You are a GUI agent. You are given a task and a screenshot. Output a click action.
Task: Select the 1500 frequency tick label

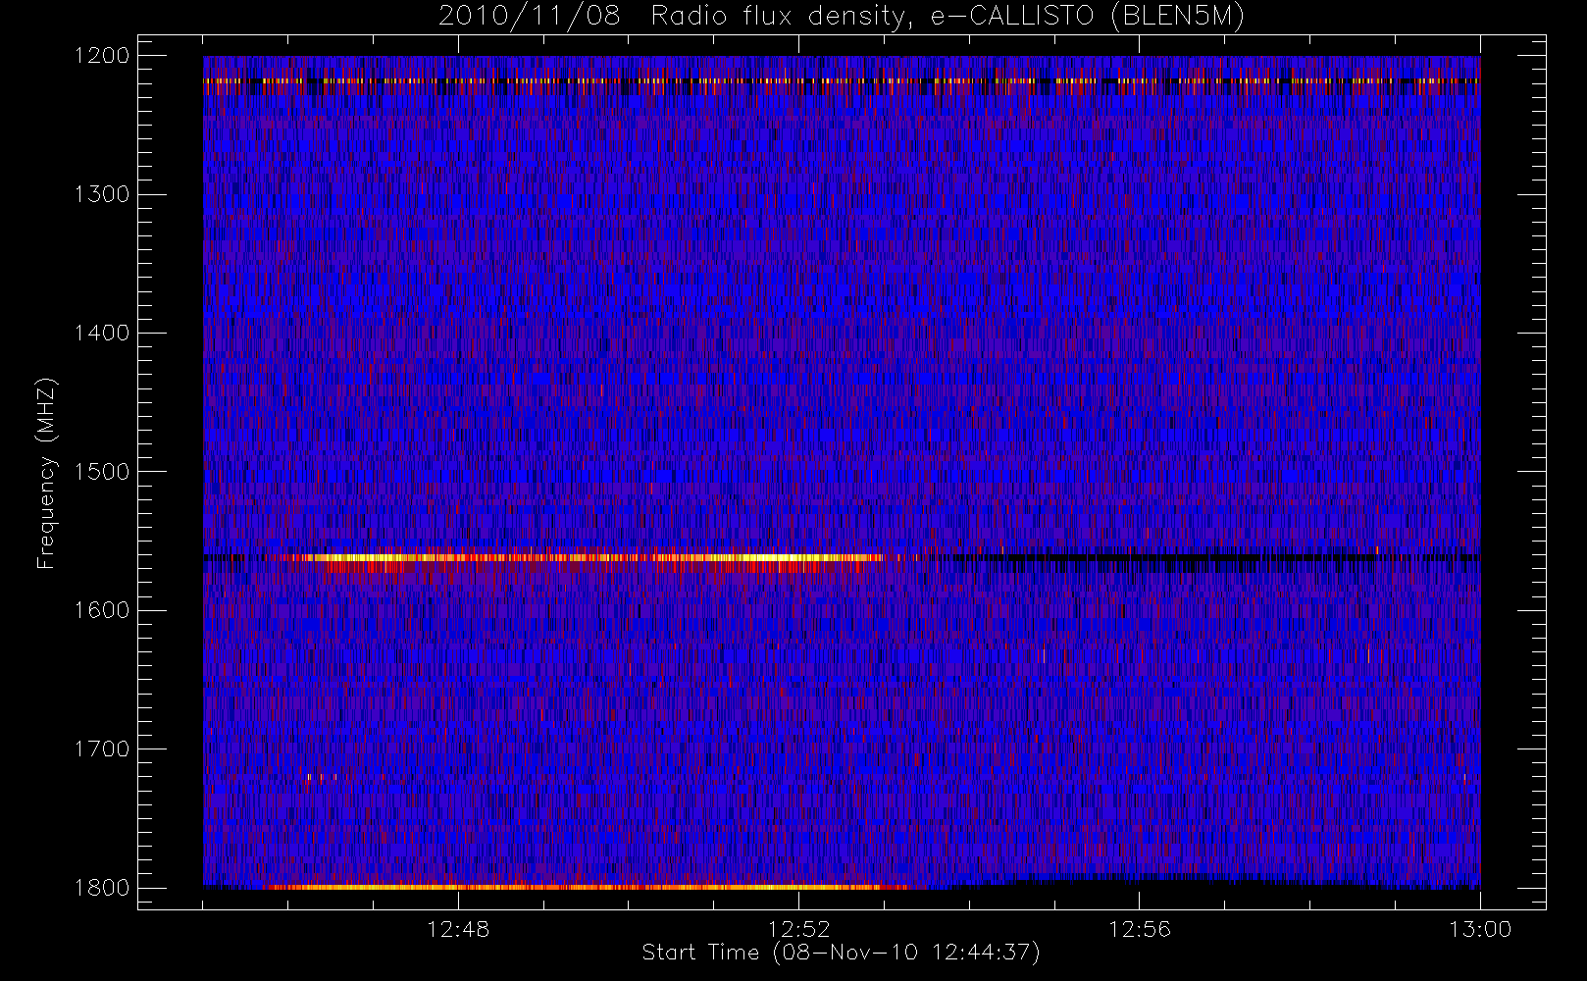102,472
